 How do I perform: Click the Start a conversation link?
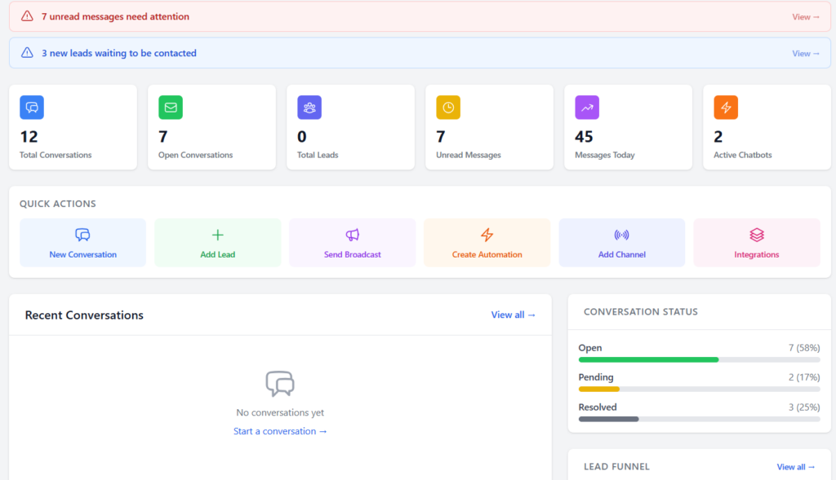coord(280,431)
